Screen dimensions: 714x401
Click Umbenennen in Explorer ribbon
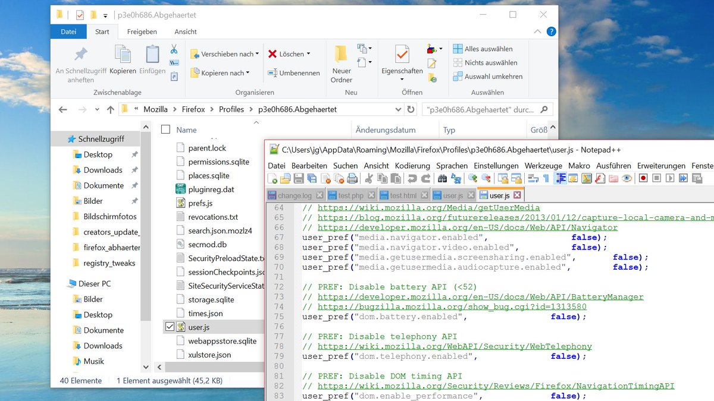coord(293,73)
